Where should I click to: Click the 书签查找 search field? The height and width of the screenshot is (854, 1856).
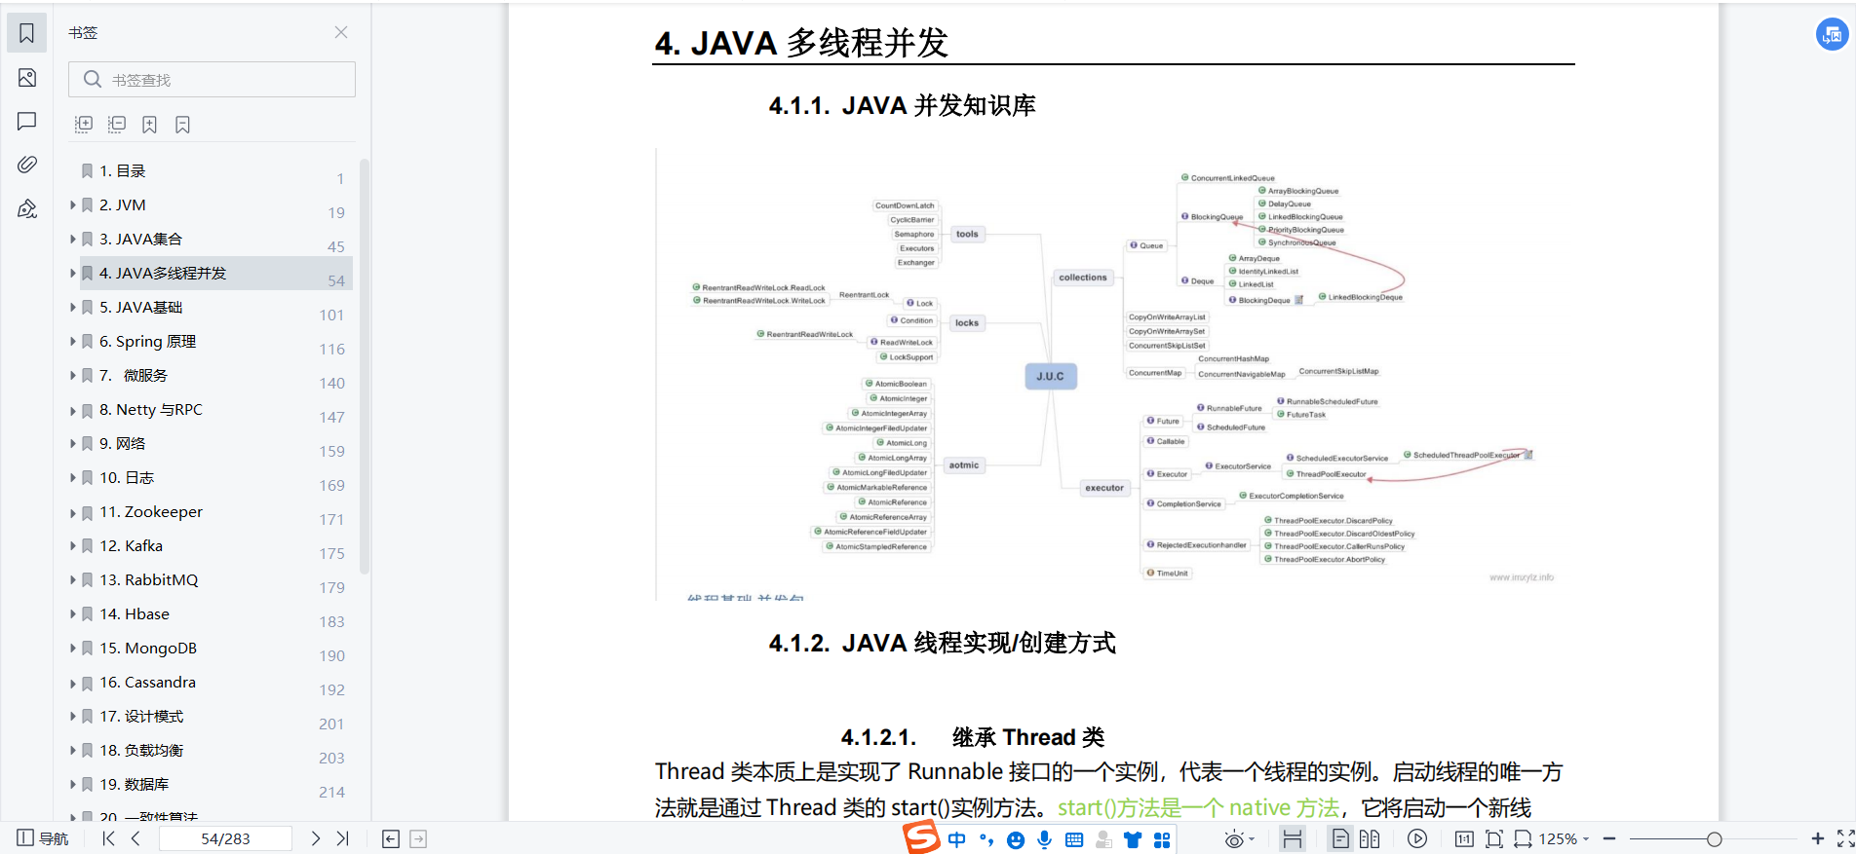(212, 80)
